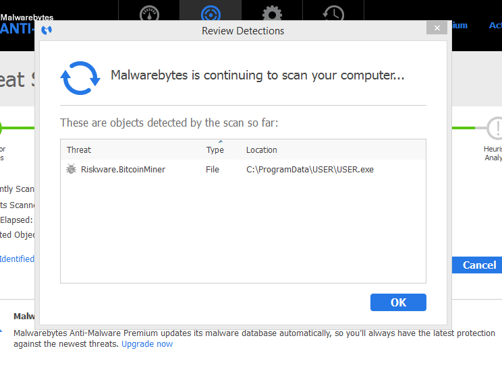Click the partially hidden Identified link
502x365 pixels.
tap(17, 259)
